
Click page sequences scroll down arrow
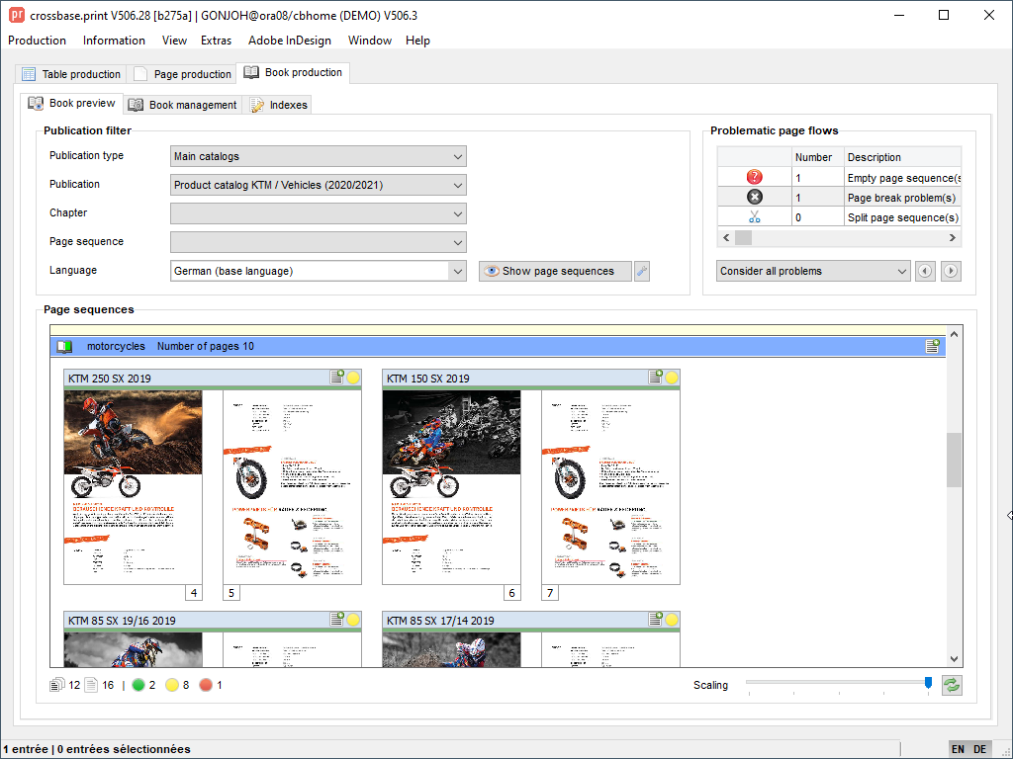(954, 659)
